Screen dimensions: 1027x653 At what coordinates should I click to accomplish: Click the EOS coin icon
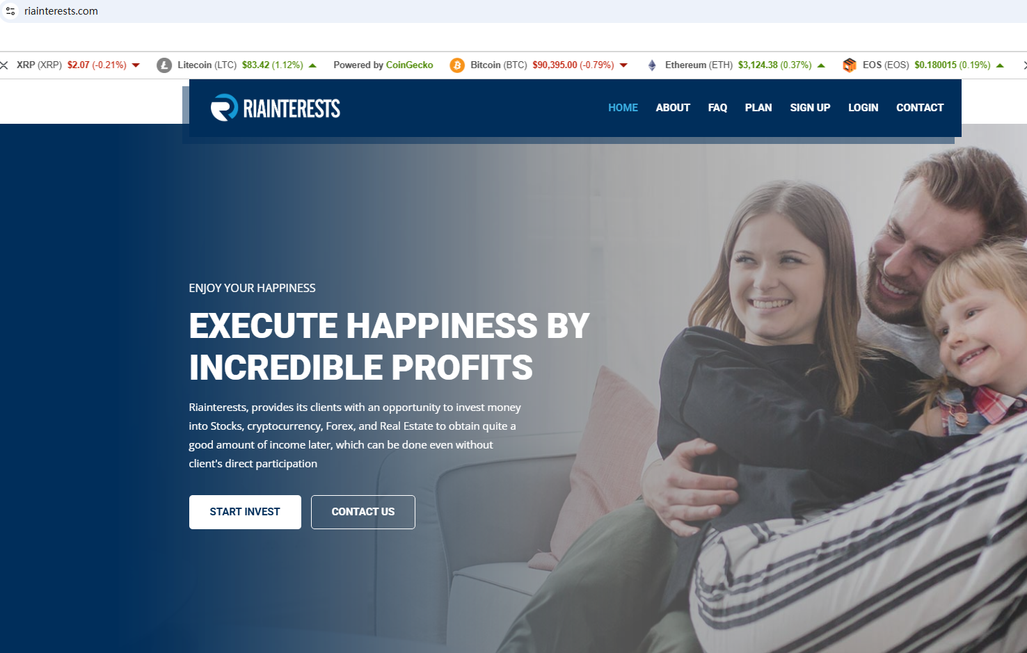point(850,65)
